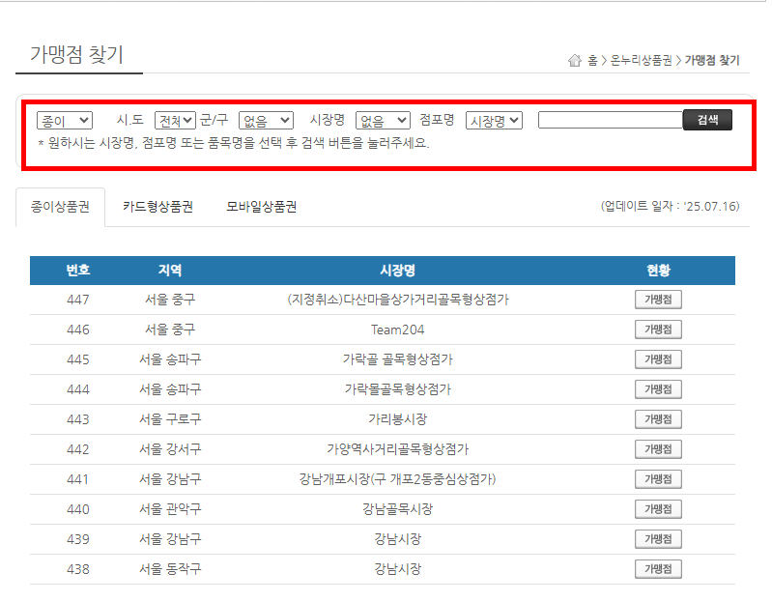This screenshot has width=772, height=602.
Task: Click 가맹점 button for 가락몰골목형상점가
Action: [x=658, y=389]
